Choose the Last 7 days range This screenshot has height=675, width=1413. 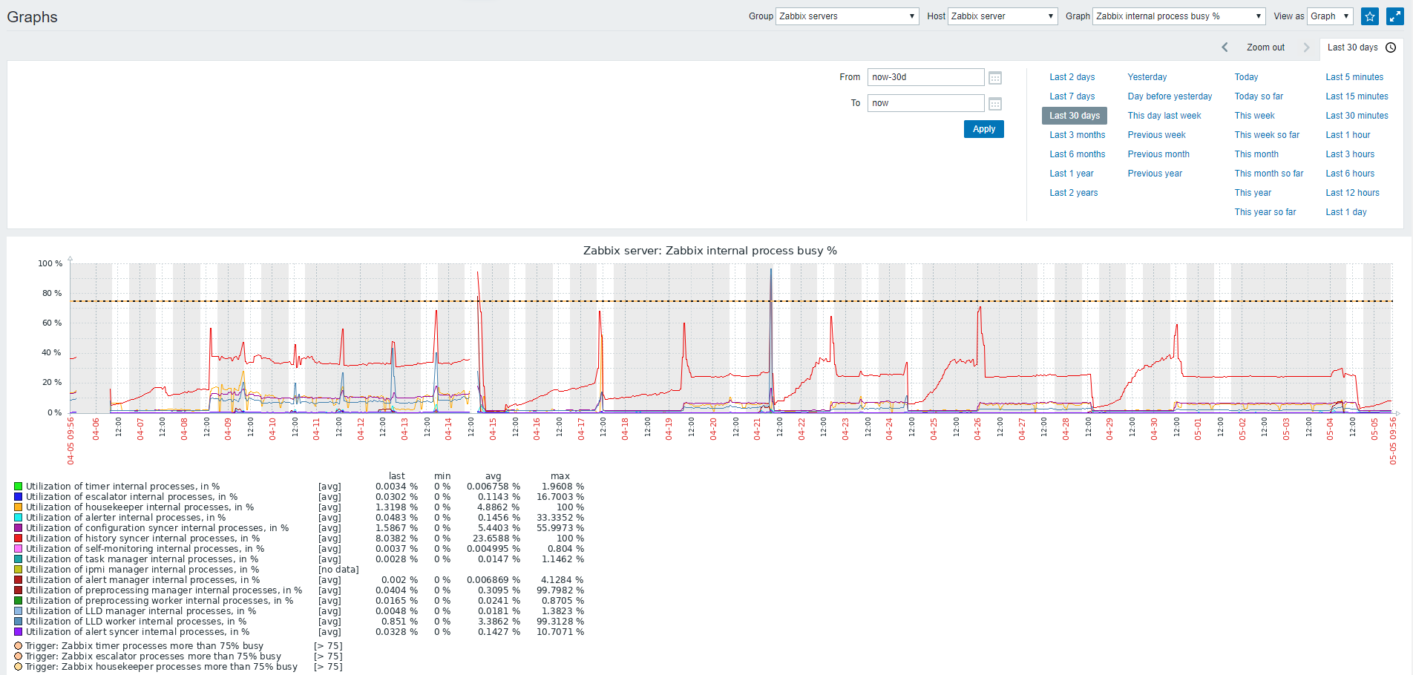click(1072, 96)
